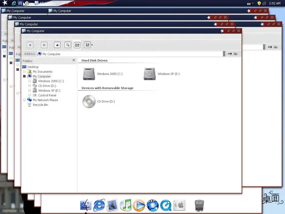Open iTunes music note icon in dock

(126, 205)
